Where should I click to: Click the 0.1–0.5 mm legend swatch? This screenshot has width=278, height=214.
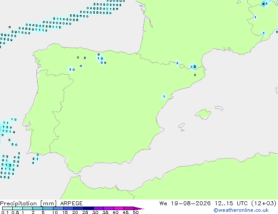click(7, 208)
